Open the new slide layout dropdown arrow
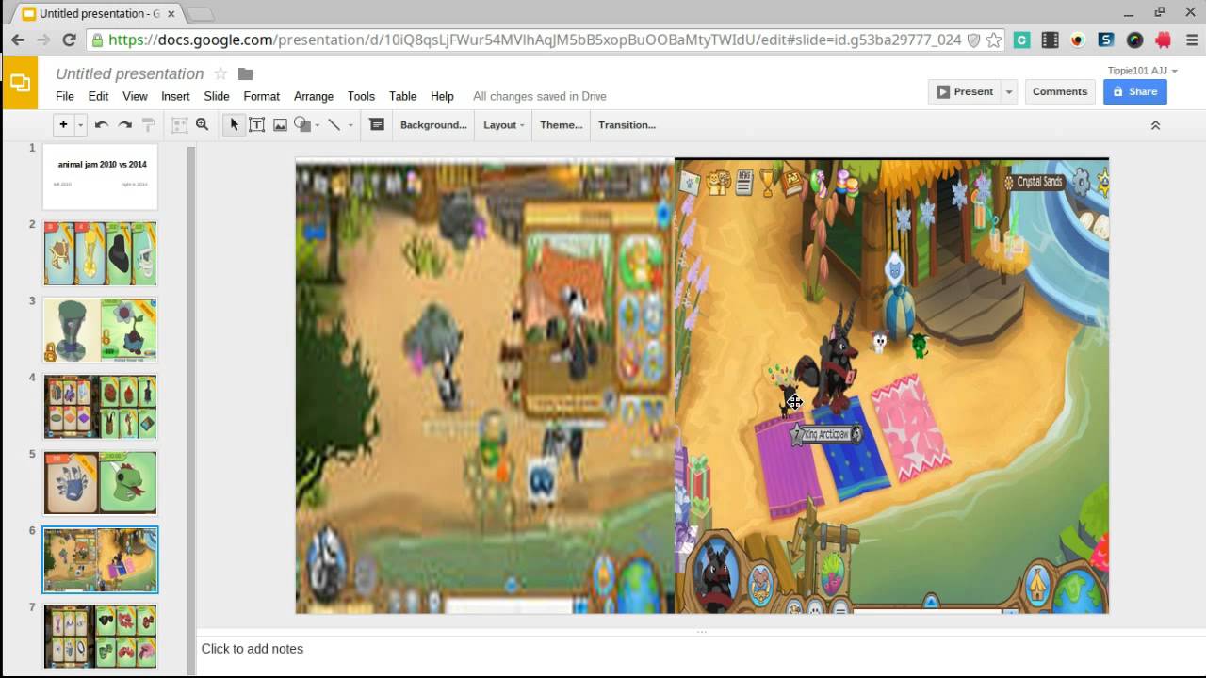The image size is (1206, 678). click(80, 124)
